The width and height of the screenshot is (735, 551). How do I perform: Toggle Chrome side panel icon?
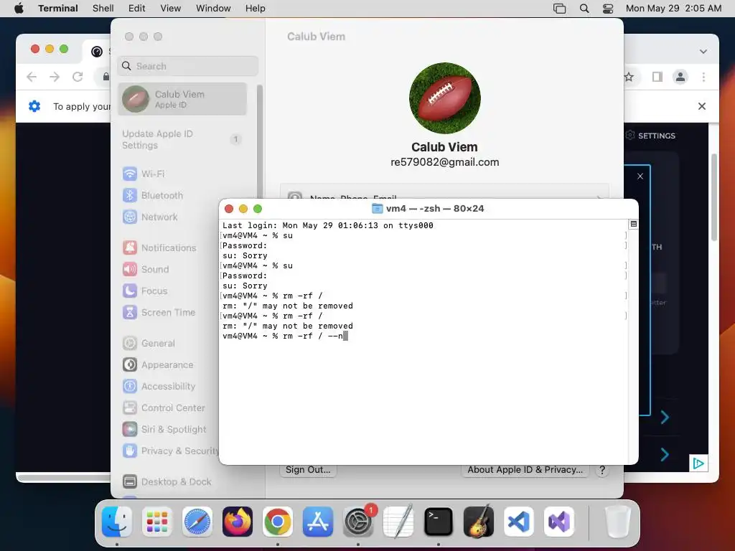tap(657, 77)
